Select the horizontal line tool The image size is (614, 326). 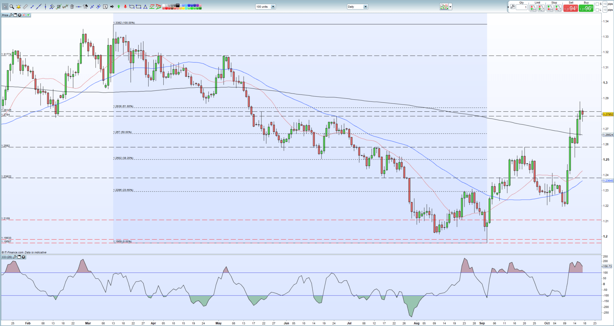(x=78, y=7)
